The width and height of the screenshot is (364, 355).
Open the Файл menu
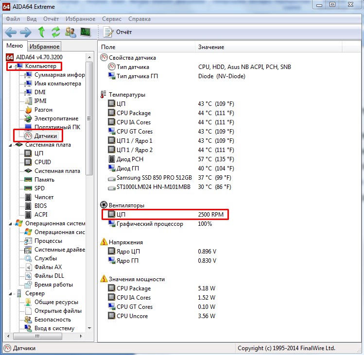(x=13, y=19)
